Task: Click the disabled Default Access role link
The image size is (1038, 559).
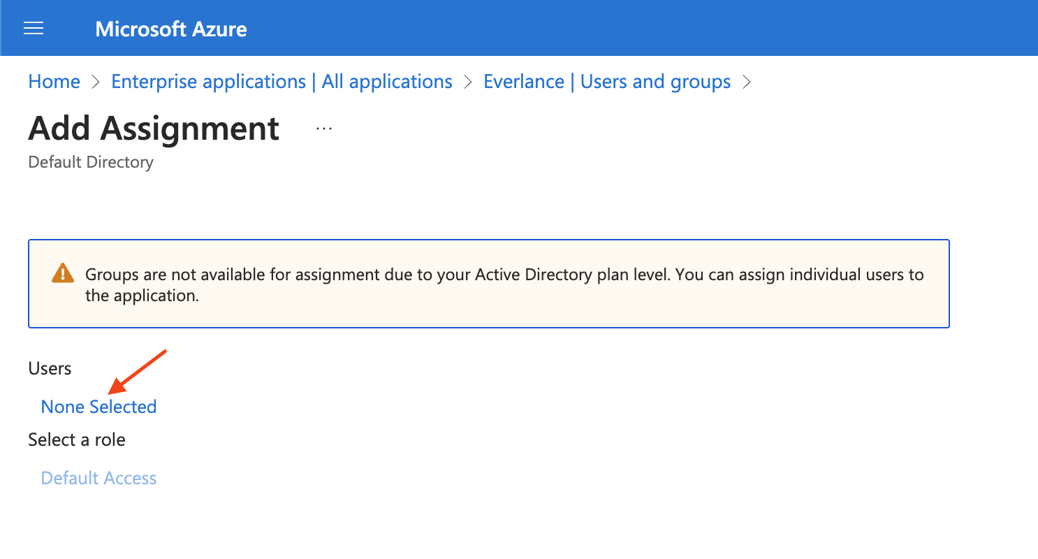Action: tap(98, 478)
